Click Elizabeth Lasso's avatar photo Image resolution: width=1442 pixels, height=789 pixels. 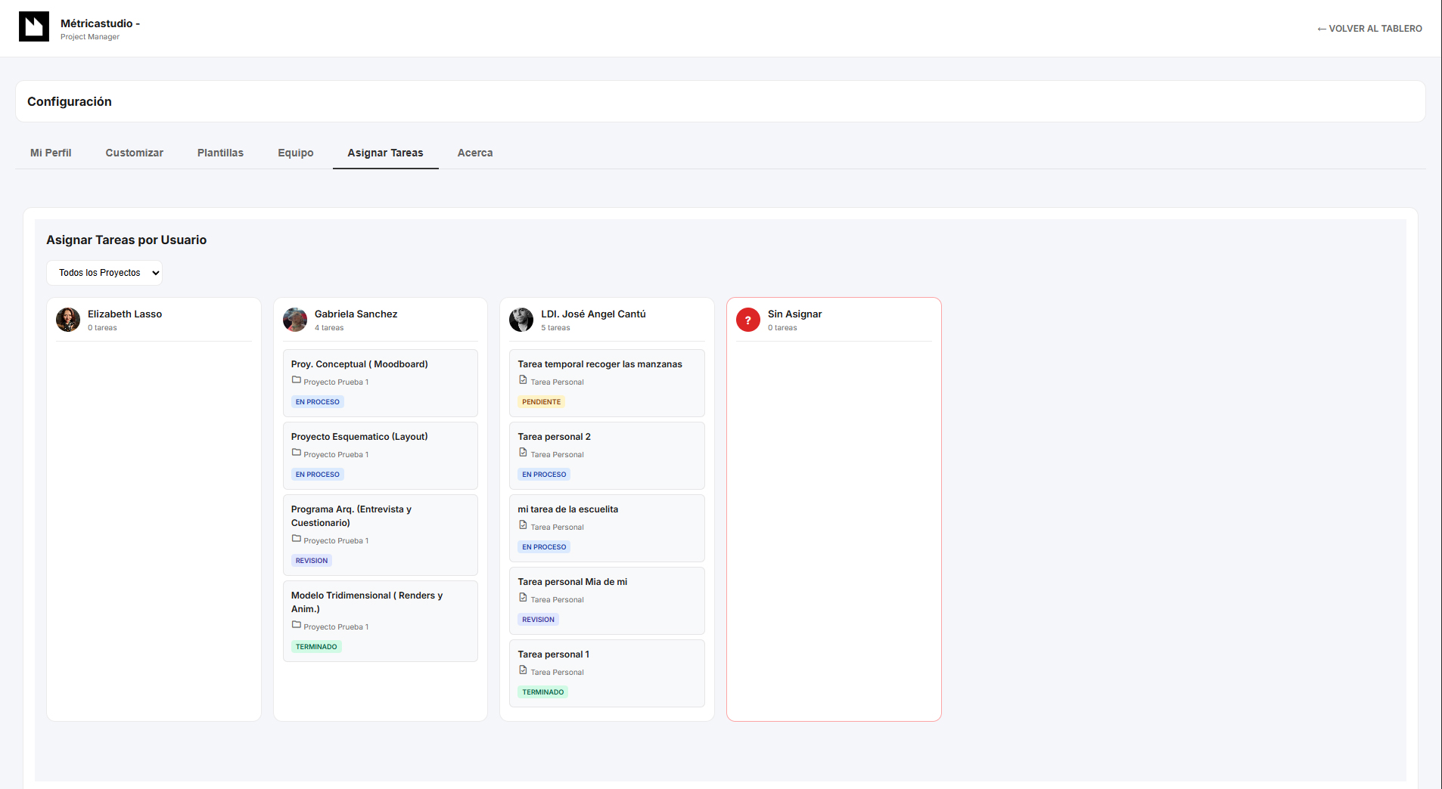click(68, 320)
